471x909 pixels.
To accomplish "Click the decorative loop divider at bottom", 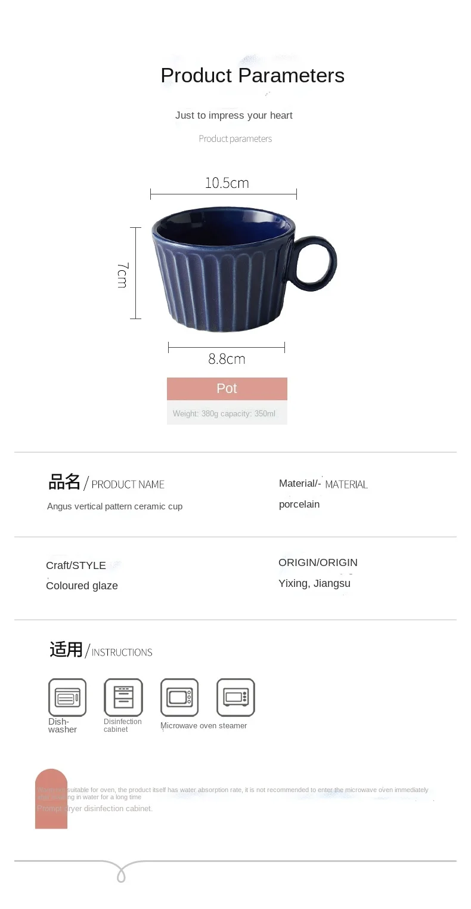I will click(x=122, y=871).
